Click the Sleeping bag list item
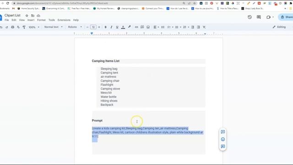The image size is (293, 165). [109, 69]
